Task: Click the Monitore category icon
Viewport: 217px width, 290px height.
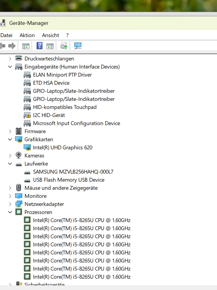Action: point(19,196)
